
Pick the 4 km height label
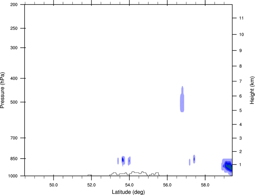(240, 124)
